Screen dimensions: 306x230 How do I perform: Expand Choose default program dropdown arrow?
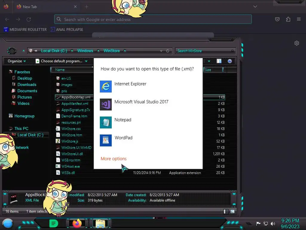tap(86, 61)
